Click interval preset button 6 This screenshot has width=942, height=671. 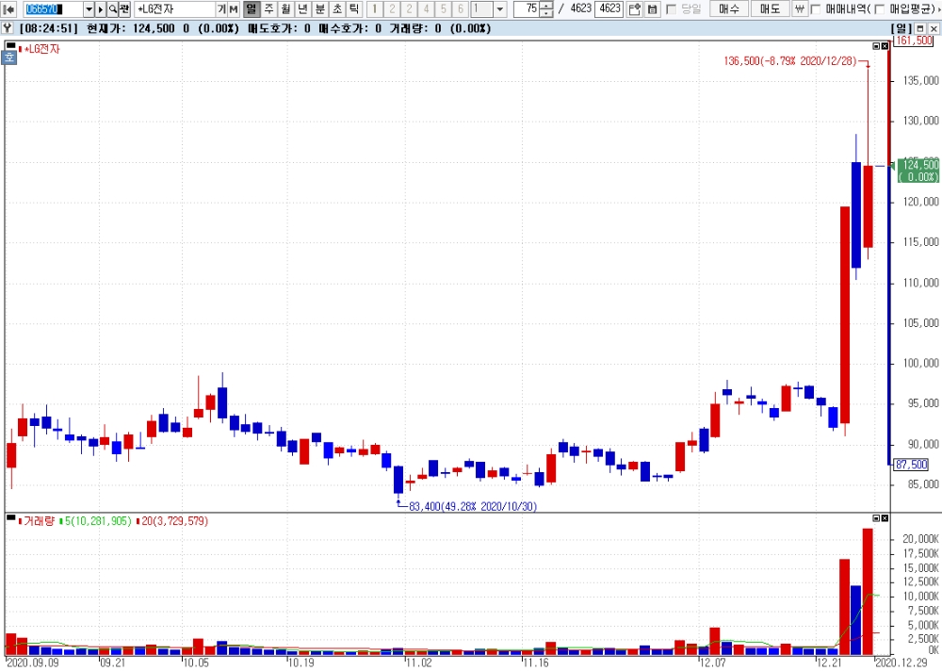(461, 9)
